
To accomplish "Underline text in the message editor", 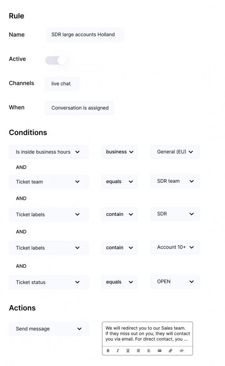I will point(128,351).
